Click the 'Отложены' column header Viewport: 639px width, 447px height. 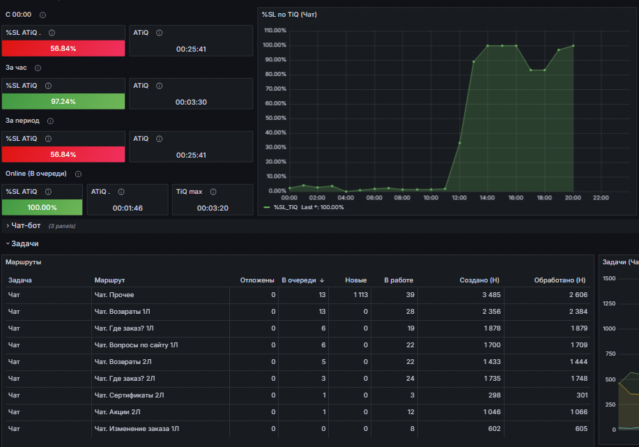click(256, 280)
